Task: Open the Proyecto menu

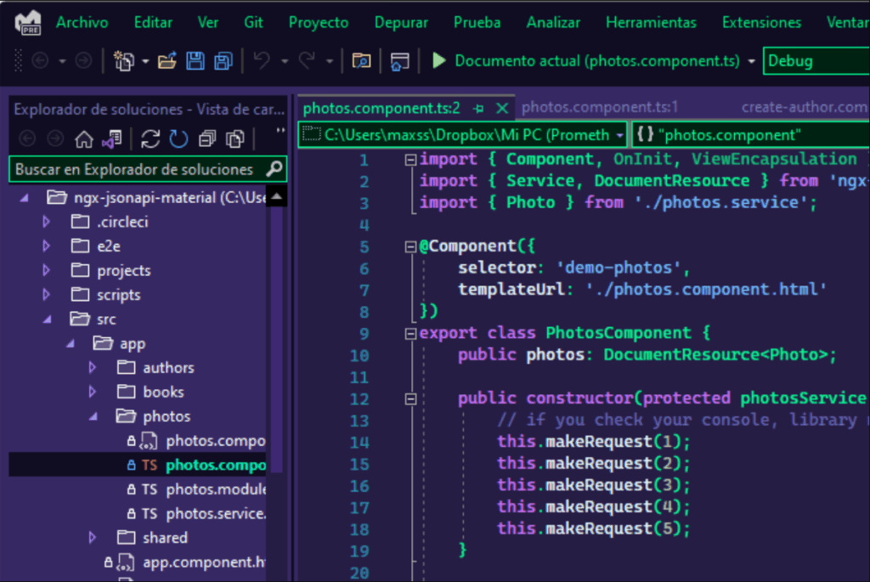Action: (319, 22)
